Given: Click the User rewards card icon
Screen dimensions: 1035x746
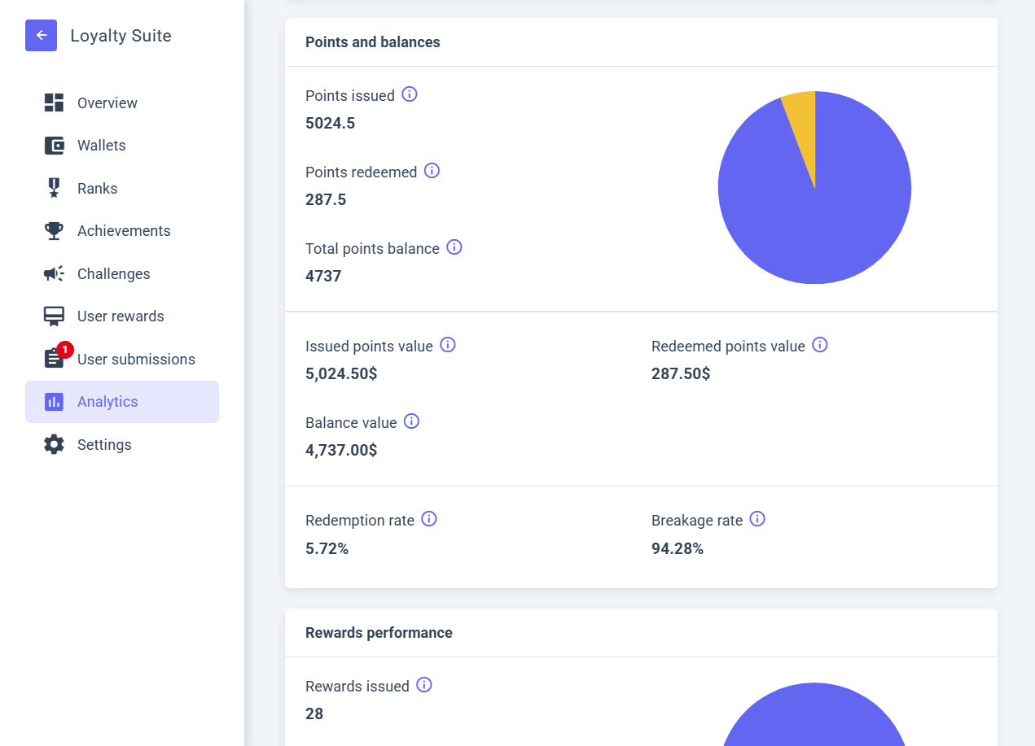Looking at the screenshot, I should [54, 316].
